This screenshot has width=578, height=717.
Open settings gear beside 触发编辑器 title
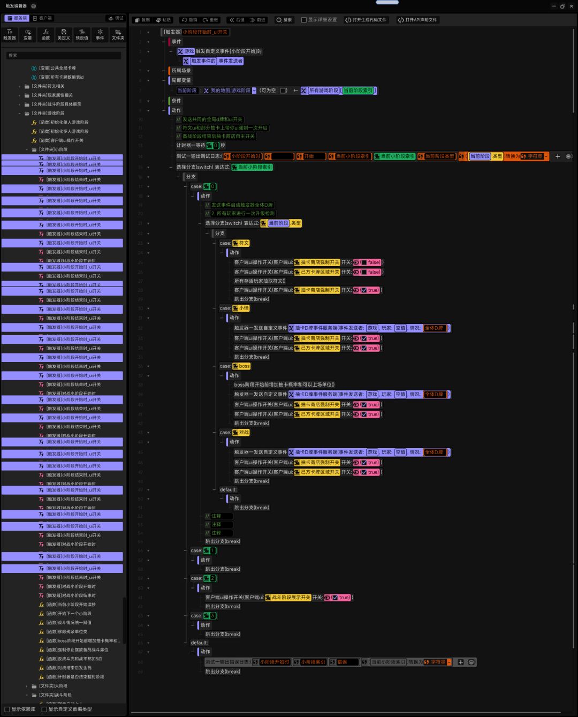coord(34,6)
